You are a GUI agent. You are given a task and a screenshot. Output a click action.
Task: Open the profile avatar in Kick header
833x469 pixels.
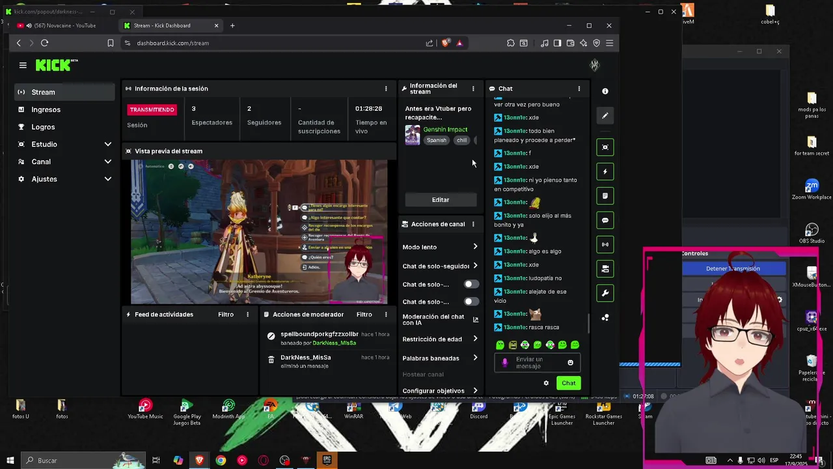594,65
